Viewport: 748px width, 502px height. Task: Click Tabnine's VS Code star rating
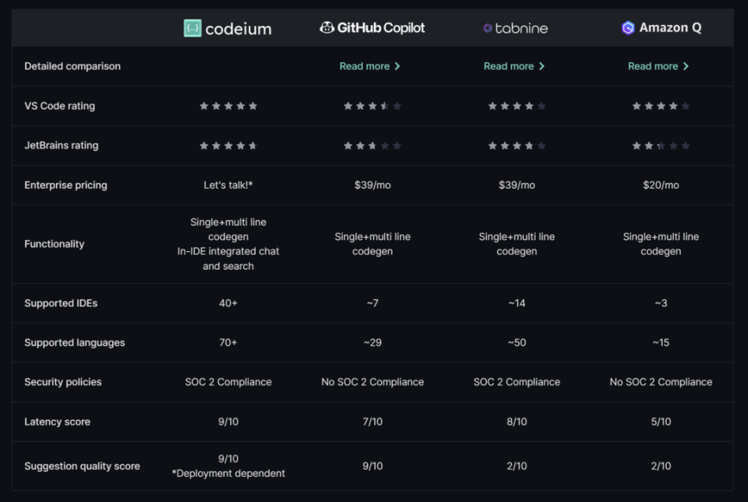pos(517,106)
